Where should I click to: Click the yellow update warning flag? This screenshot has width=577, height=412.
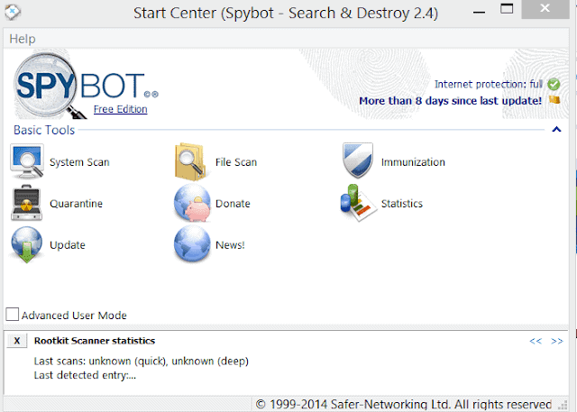tap(554, 100)
